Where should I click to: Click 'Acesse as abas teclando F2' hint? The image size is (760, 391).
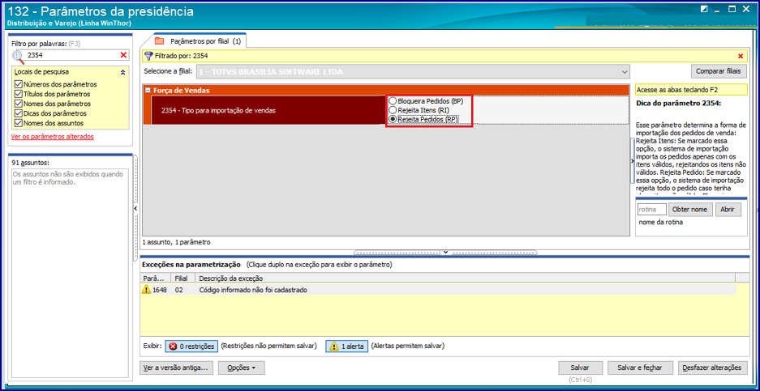(691, 90)
